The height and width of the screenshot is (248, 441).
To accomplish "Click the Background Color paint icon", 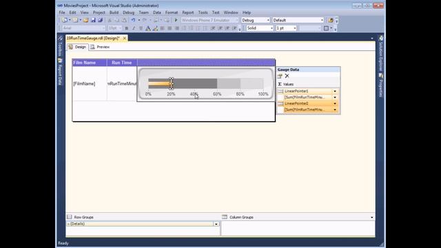I will (155, 28).
